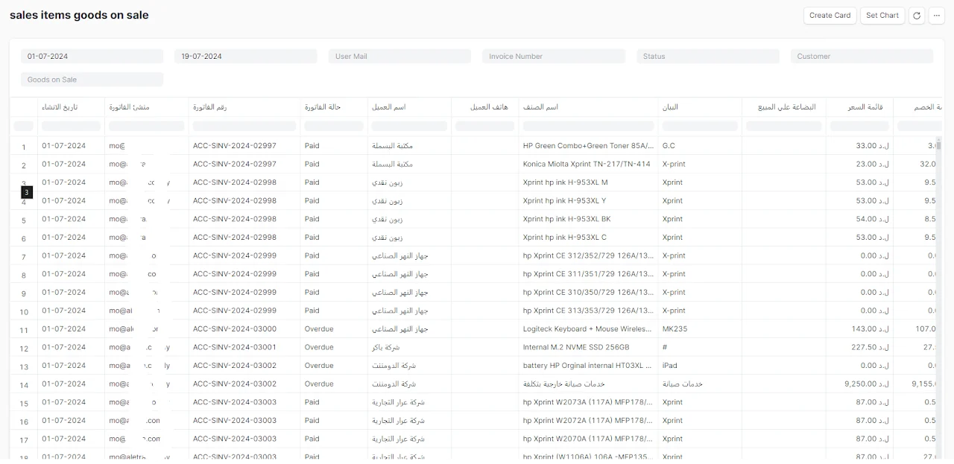
Task: Select column header البيان
Action: click(670, 107)
